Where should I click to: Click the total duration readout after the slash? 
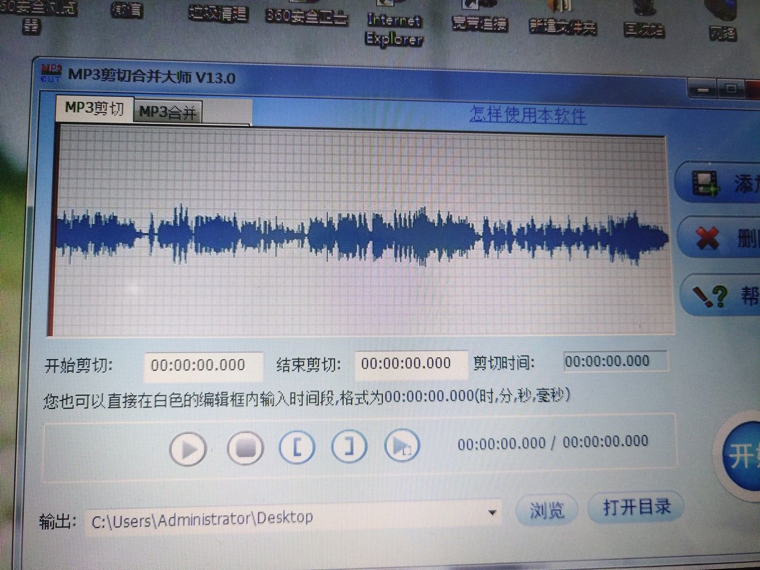605,441
